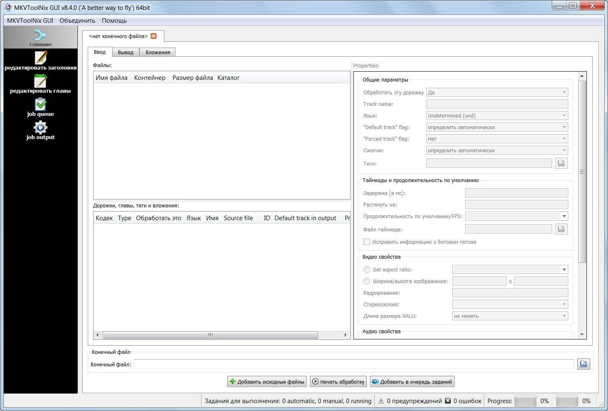Image resolution: width=608 pixels, height=411 pixels.
Task: Click the Обработать это column header
Action: 159,218
